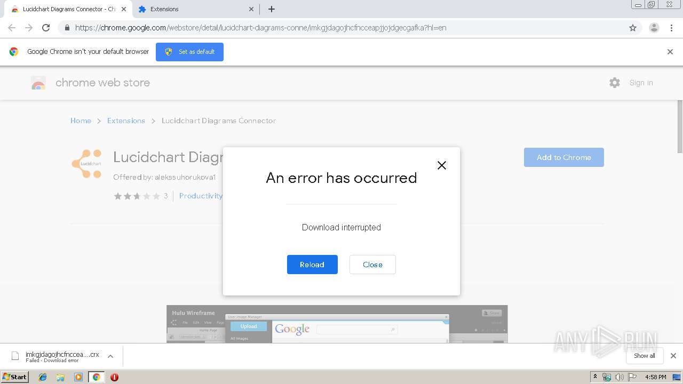
Task: Open Chrome Web Store settings gear
Action: point(615,83)
